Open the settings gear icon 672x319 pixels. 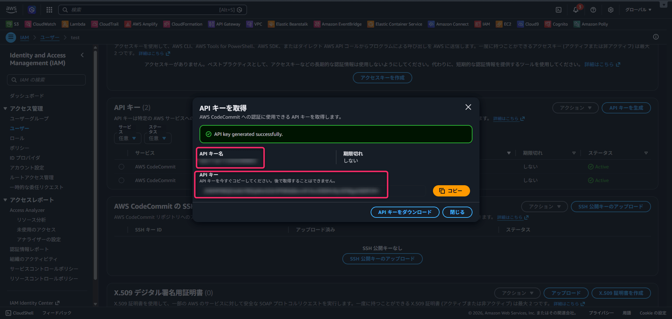pyautogui.click(x=611, y=10)
